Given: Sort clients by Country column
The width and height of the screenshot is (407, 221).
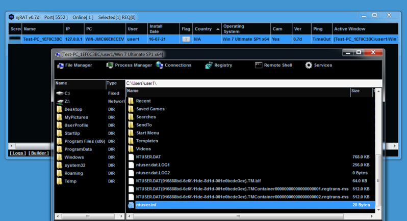Looking at the screenshot, I should click(207, 29).
